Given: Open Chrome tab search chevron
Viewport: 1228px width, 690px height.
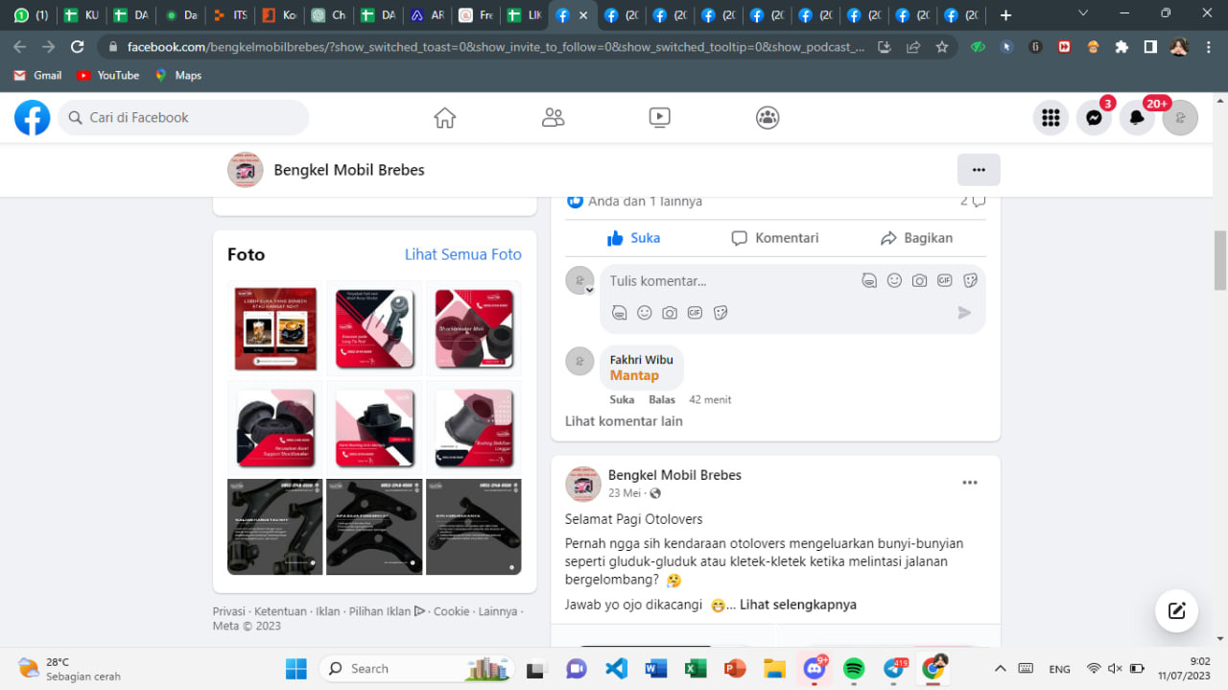Looking at the screenshot, I should point(1082,14).
